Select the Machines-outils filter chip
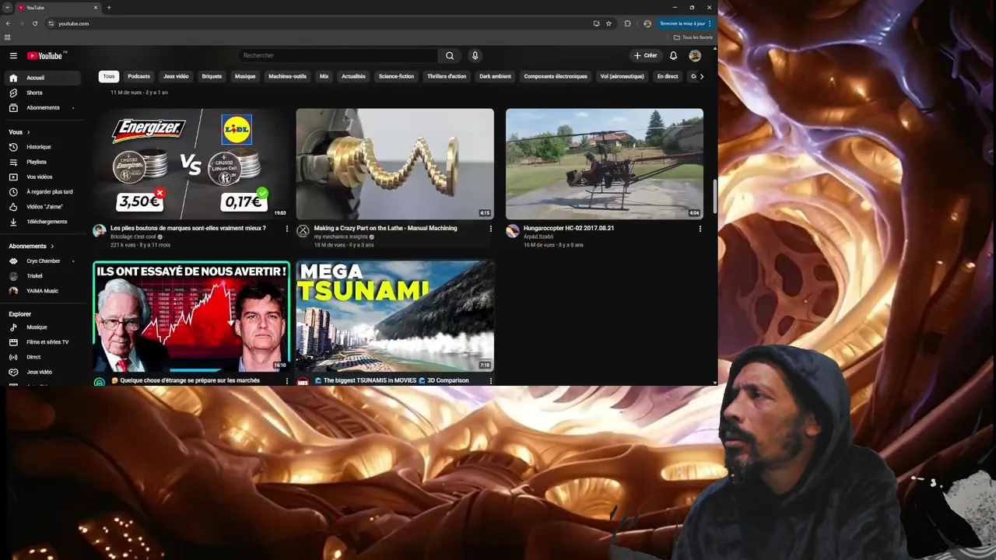 tap(287, 76)
